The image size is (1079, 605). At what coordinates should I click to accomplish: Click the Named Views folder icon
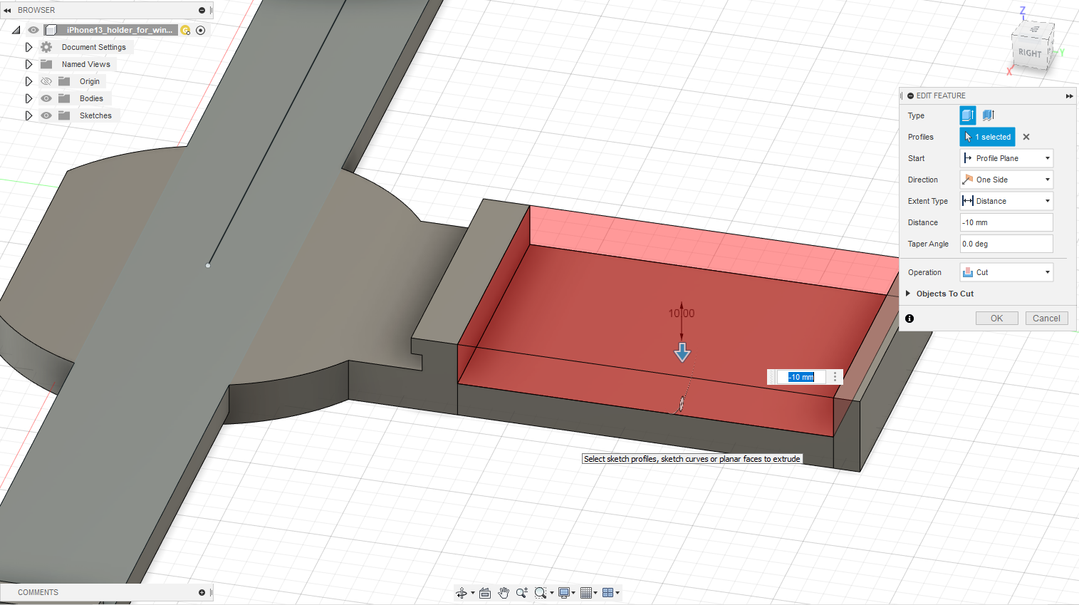click(46, 64)
